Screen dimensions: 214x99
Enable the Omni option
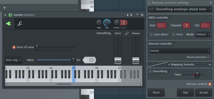pyautogui.click(x=173, y=34)
